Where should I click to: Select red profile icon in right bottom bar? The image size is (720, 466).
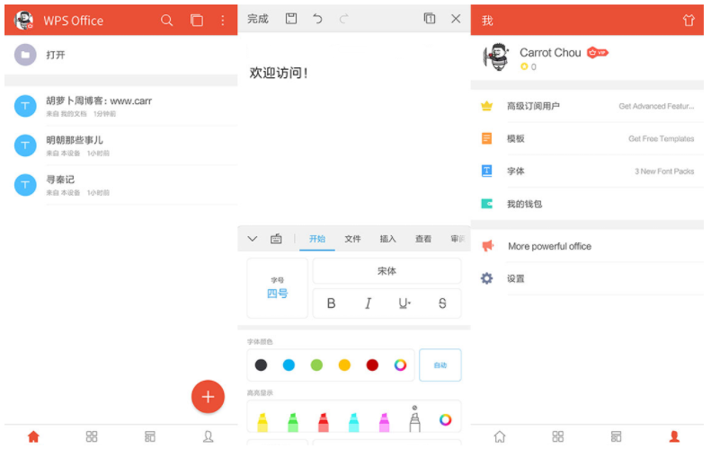pos(674,436)
